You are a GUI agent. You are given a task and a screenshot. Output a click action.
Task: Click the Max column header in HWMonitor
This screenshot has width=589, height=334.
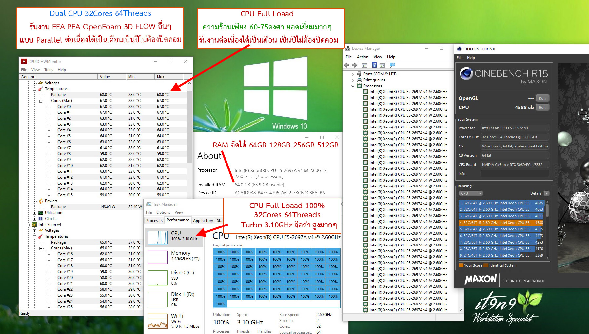[x=168, y=77]
